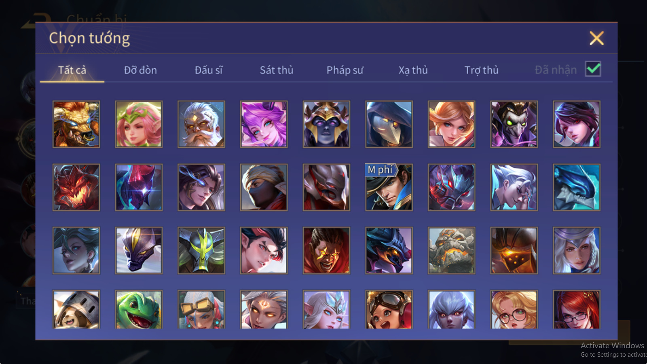647x364 pixels.
Task: Select the hero labeled M phí
Action: pyautogui.click(x=389, y=187)
